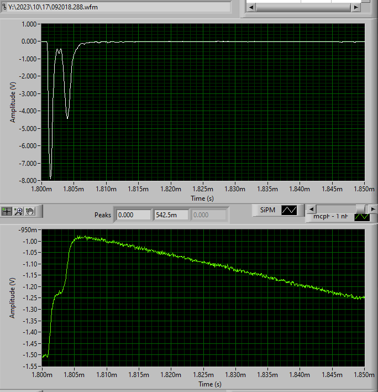Click the Time (s) label under the white graph
The image size is (378, 392).
(x=202, y=198)
